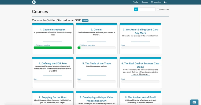Click the empty progress bar under Used Cars course

tap(140, 48)
